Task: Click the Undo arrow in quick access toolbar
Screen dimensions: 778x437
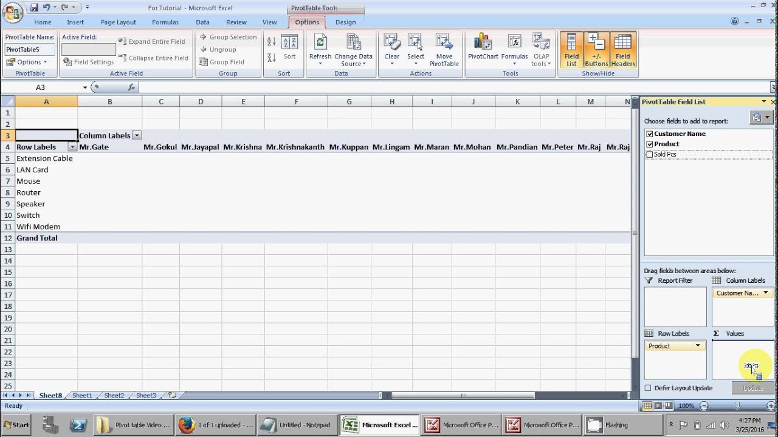Action: pyautogui.click(x=47, y=7)
